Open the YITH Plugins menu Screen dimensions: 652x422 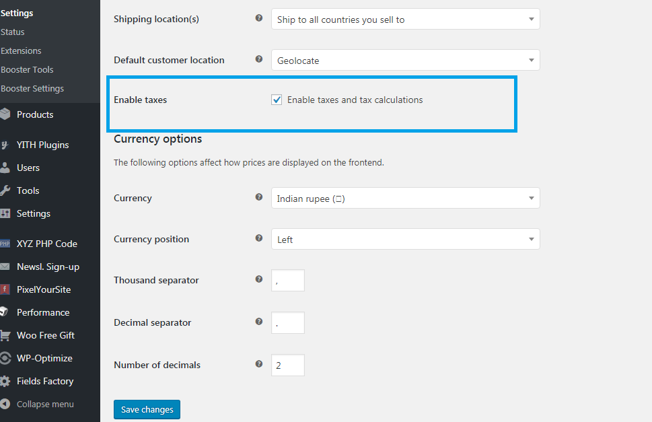pos(43,145)
